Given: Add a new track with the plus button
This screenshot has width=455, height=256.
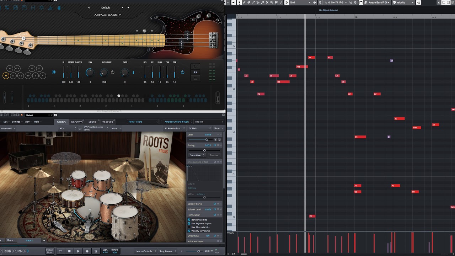Looking at the screenshot, I should [44, 240].
